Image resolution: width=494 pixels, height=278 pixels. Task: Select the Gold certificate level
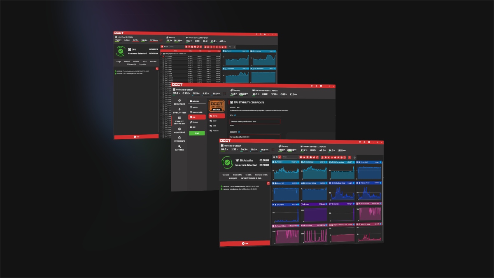tap(217, 126)
